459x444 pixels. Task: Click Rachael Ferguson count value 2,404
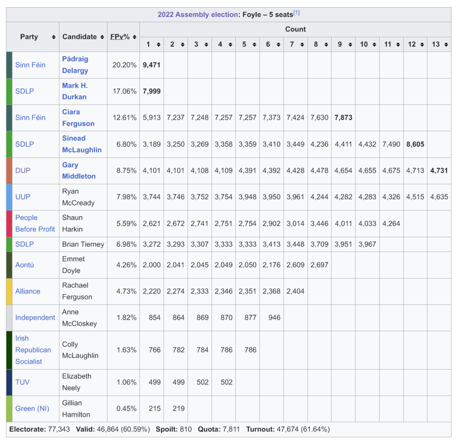click(x=295, y=292)
